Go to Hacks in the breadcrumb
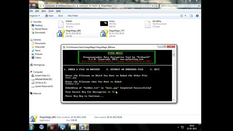 [95, 6]
